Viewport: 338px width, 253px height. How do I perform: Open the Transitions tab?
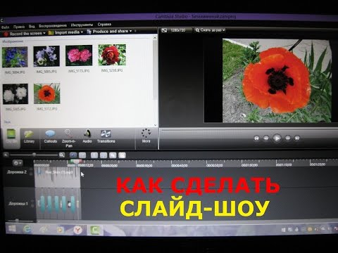[x=106, y=136]
